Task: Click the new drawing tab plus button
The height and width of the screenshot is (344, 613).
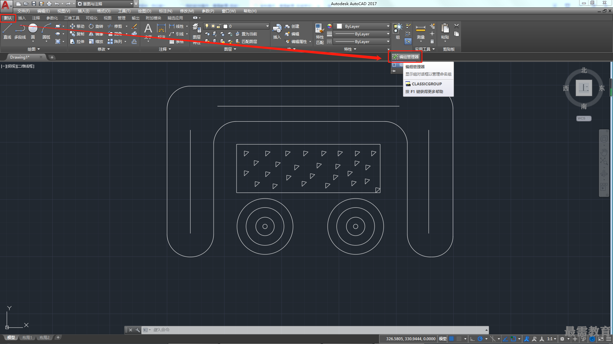Action: coord(52,57)
